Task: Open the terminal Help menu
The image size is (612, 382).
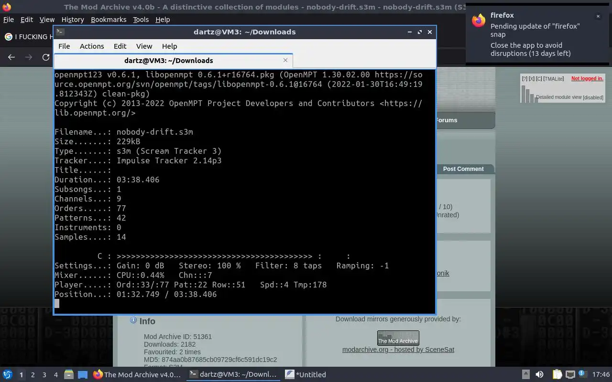Action: click(x=170, y=46)
